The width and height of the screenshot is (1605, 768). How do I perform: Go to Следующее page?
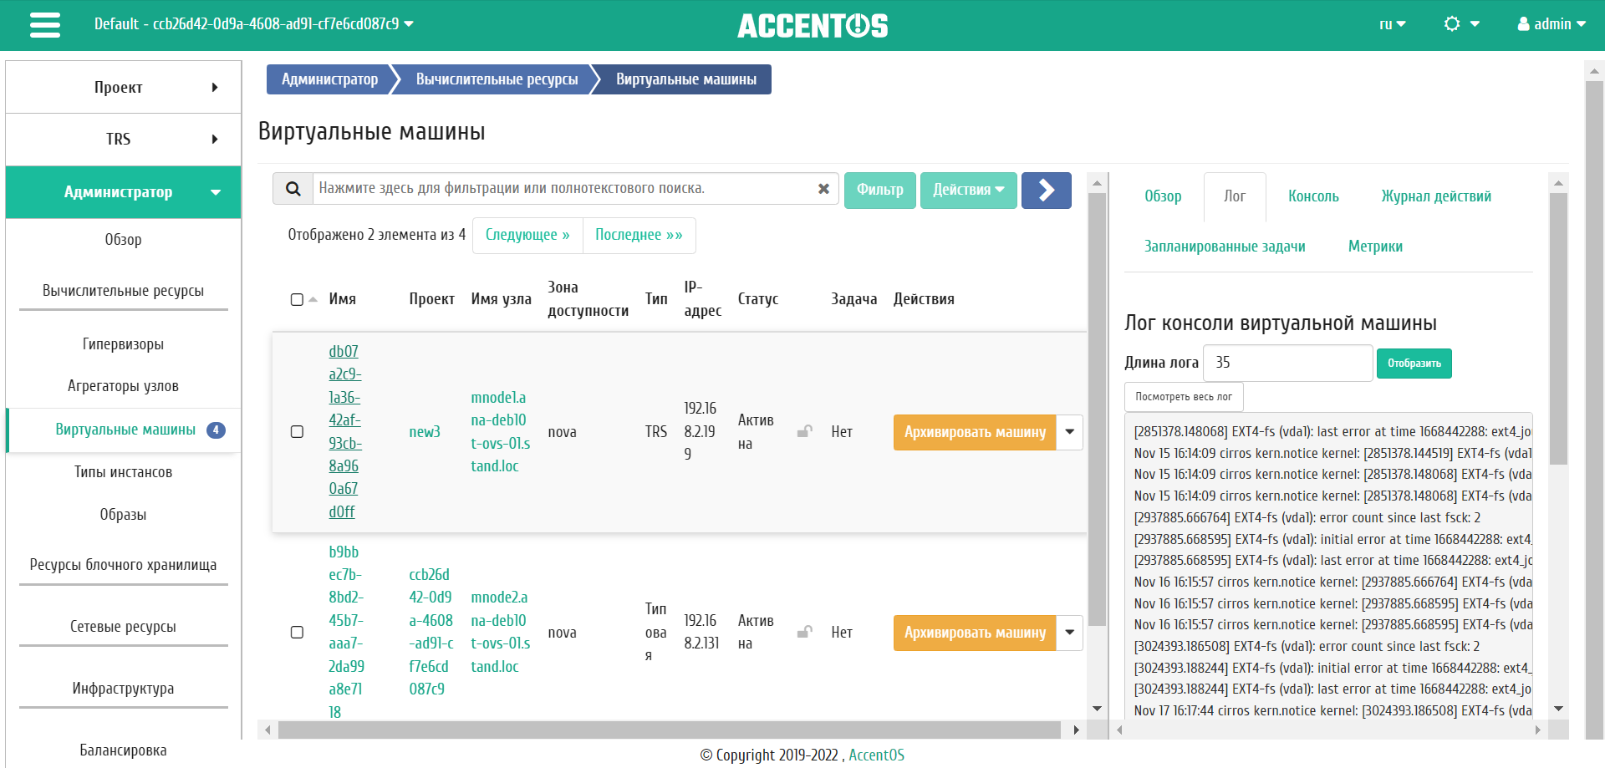tap(527, 235)
